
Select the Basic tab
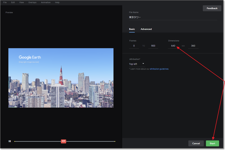pyautogui.click(x=132, y=29)
